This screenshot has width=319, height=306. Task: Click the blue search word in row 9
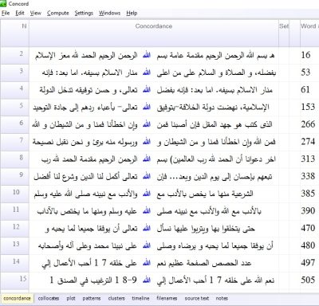pyautogui.click(x=147, y=176)
